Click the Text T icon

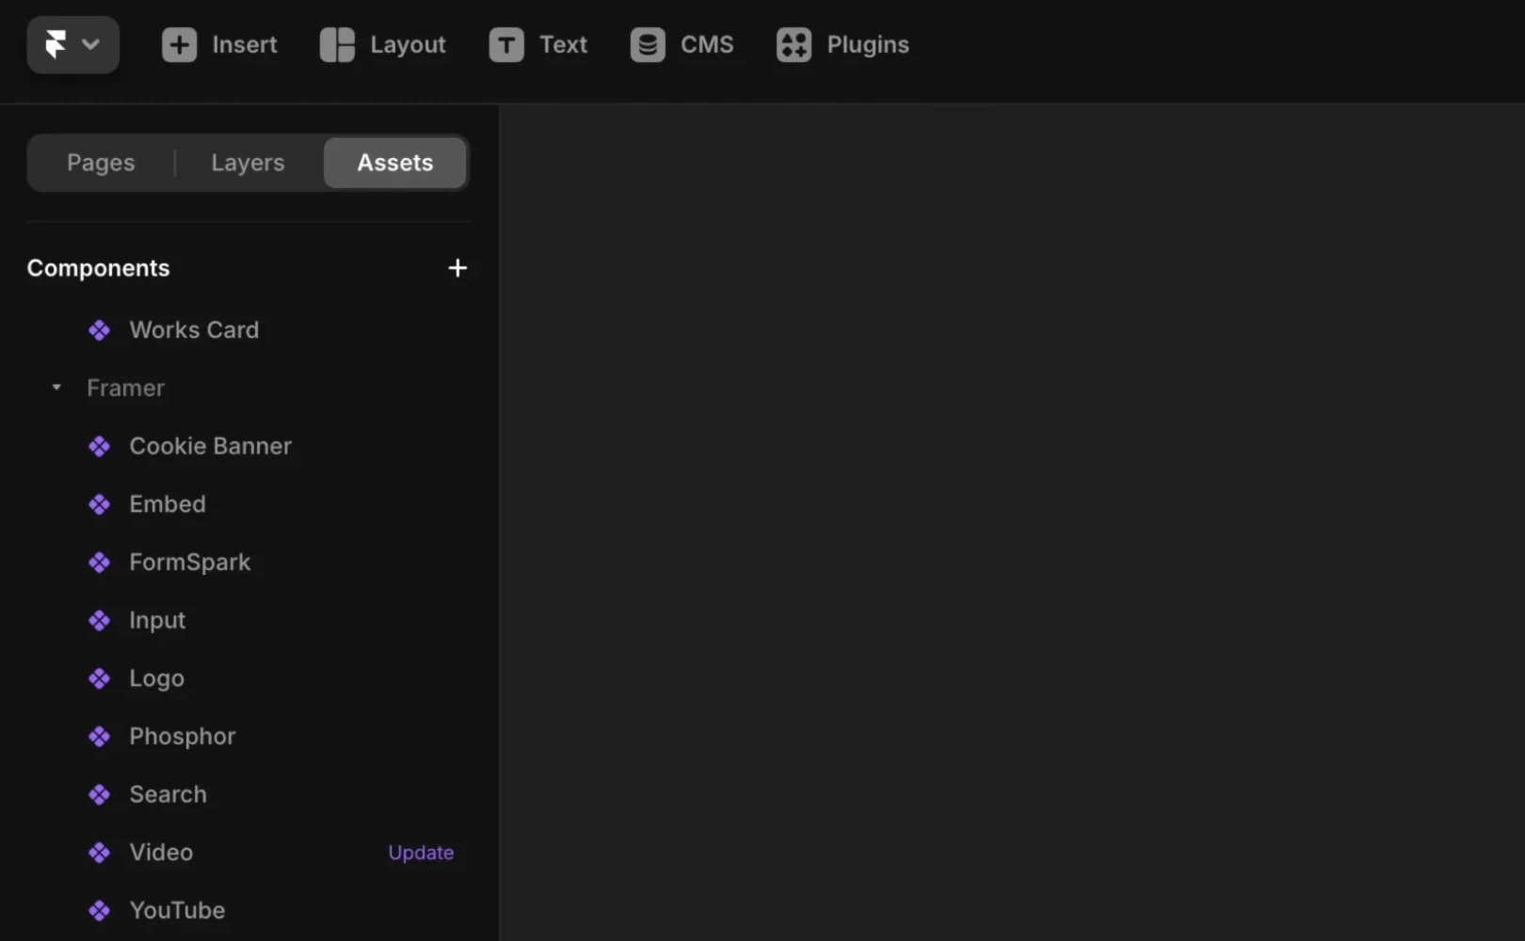pos(506,44)
